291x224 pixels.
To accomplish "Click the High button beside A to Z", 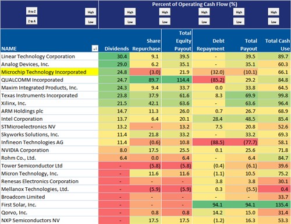I will click(91, 12).
